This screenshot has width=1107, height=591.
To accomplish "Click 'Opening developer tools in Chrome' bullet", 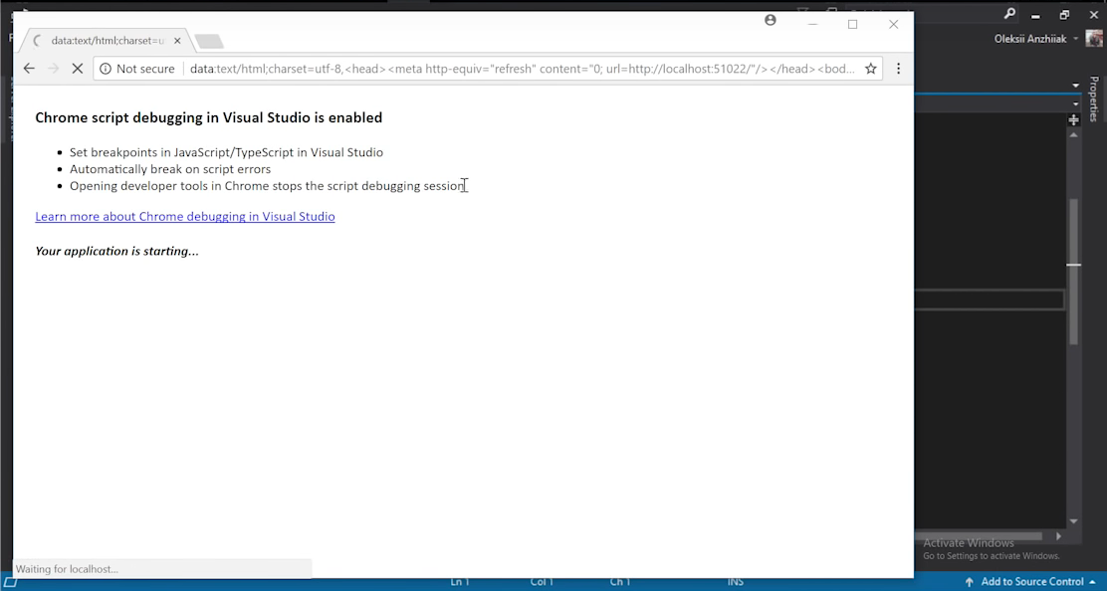I will coord(267,186).
